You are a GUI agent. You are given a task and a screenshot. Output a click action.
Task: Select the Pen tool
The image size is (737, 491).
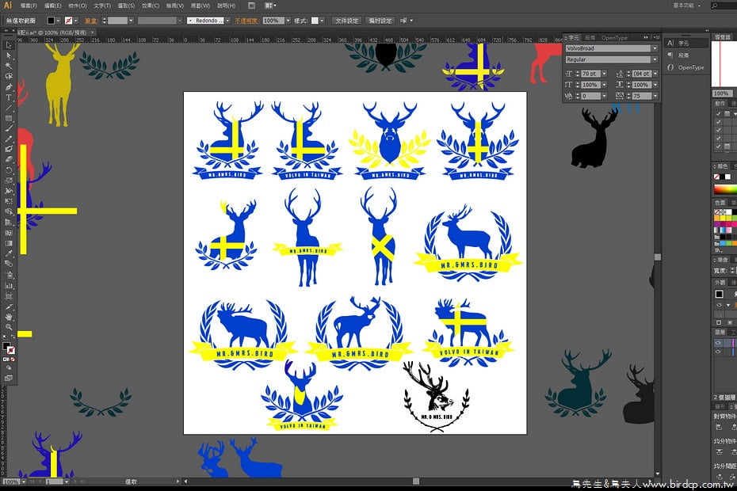(9, 87)
